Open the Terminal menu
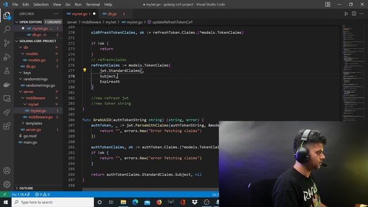 click(93, 5)
